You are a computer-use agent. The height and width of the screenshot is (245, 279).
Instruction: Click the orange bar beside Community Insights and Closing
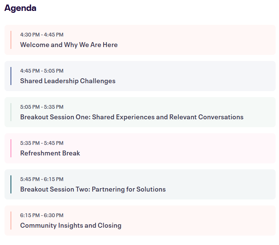11,220
